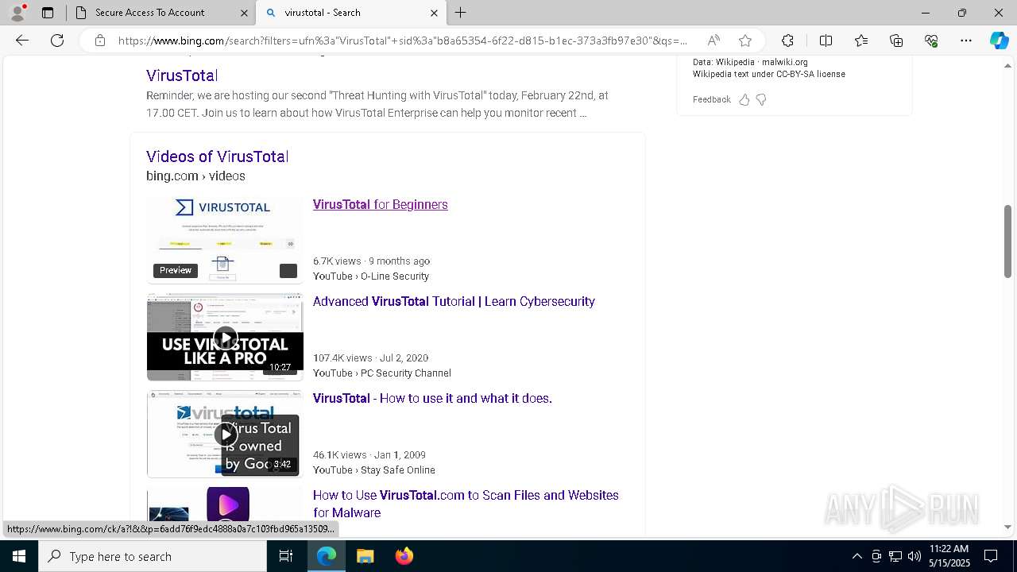Open the notification center
This screenshot has height=572, width=1017.
pyautogui.click(x=991, y=556)
